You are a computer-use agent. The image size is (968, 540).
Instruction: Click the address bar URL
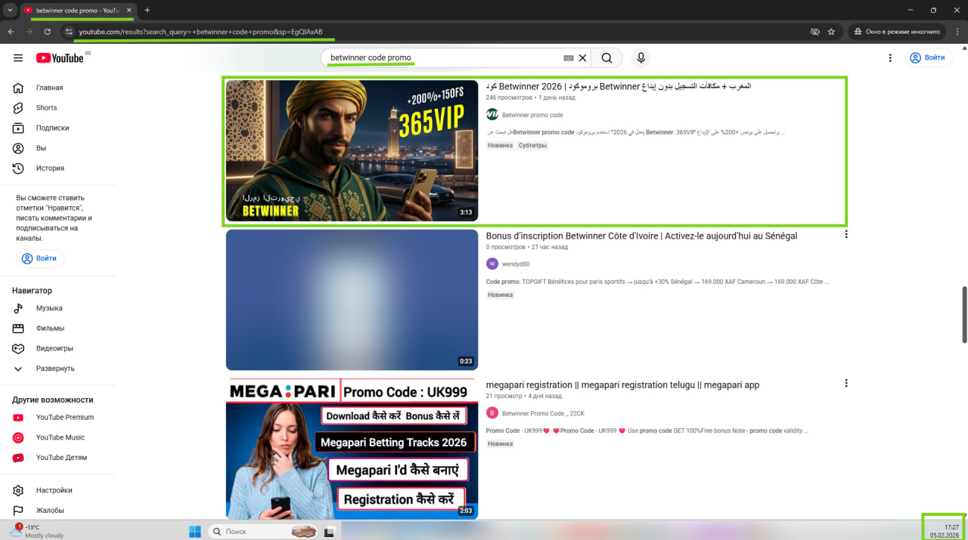pos(200,32)
